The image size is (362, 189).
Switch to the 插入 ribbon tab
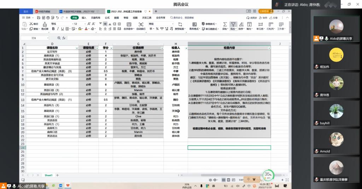pos(84,18)
